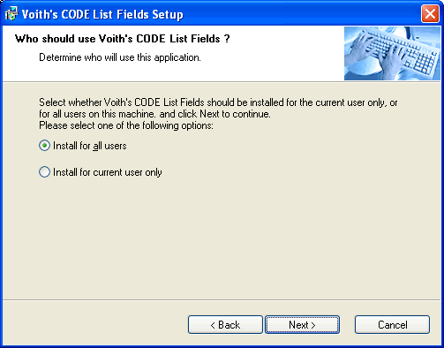
Task: Click the "Voith's CODE List Fields Setup" title text
Action: click(x=102, y=14)
